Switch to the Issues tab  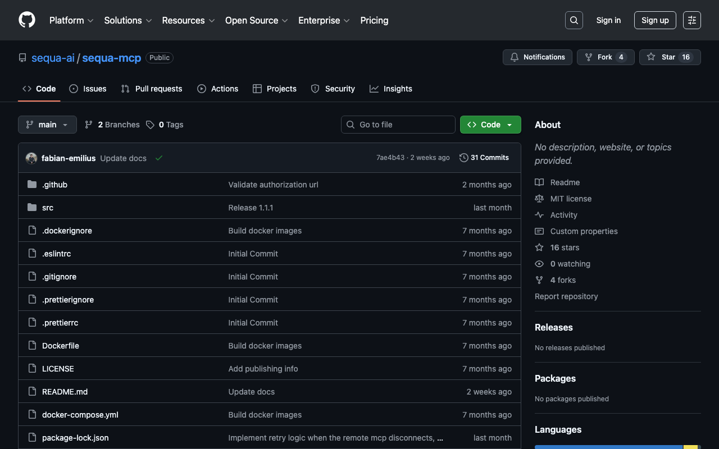pos(88,89)
